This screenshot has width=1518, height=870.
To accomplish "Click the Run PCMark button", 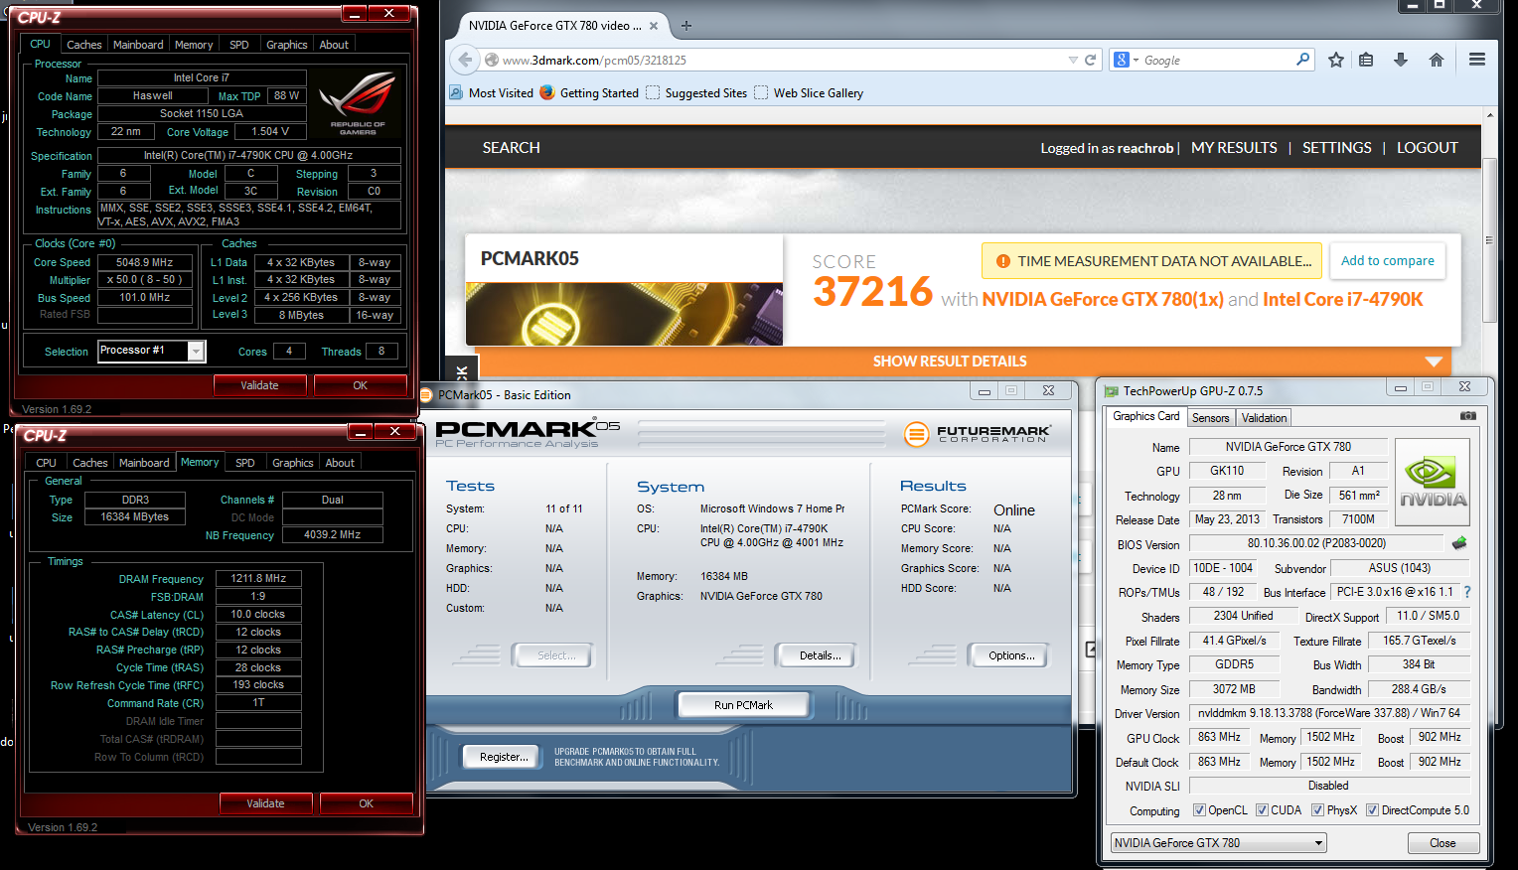I will point(743,705).
